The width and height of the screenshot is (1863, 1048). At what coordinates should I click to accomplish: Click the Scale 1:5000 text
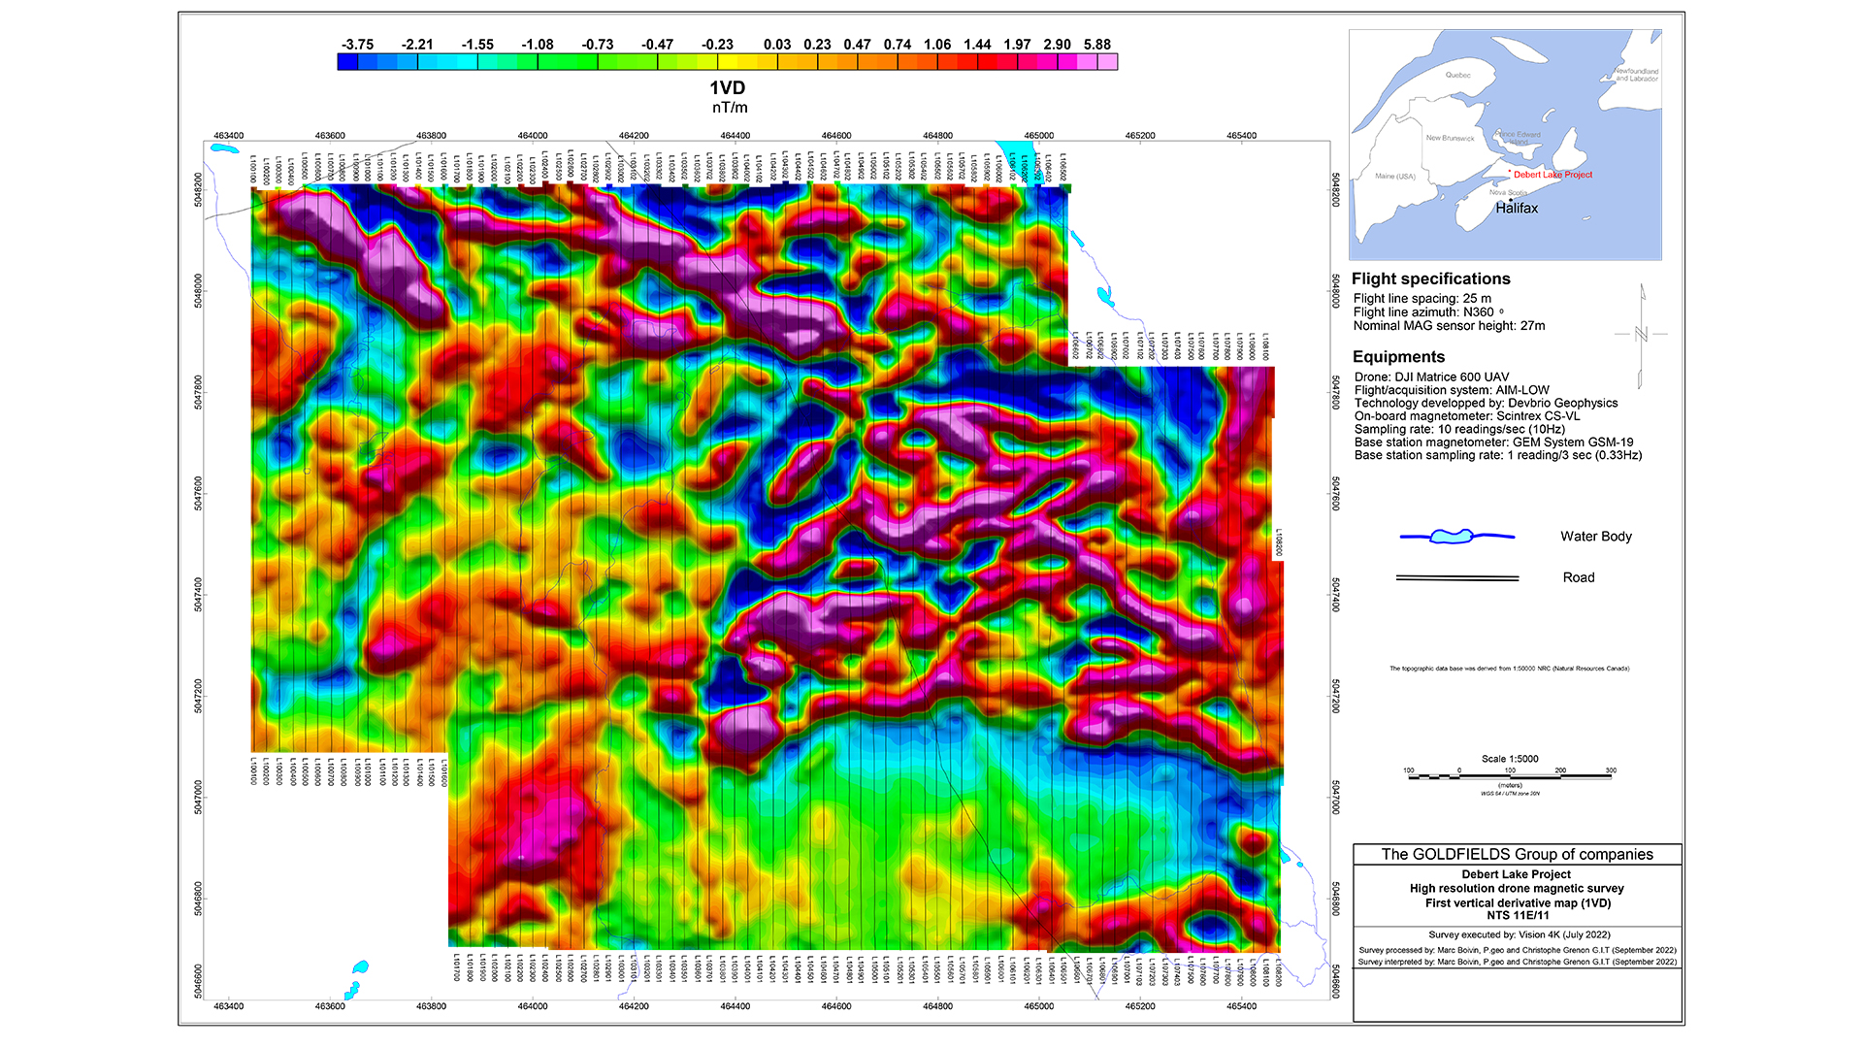[x=1510, y=759]
